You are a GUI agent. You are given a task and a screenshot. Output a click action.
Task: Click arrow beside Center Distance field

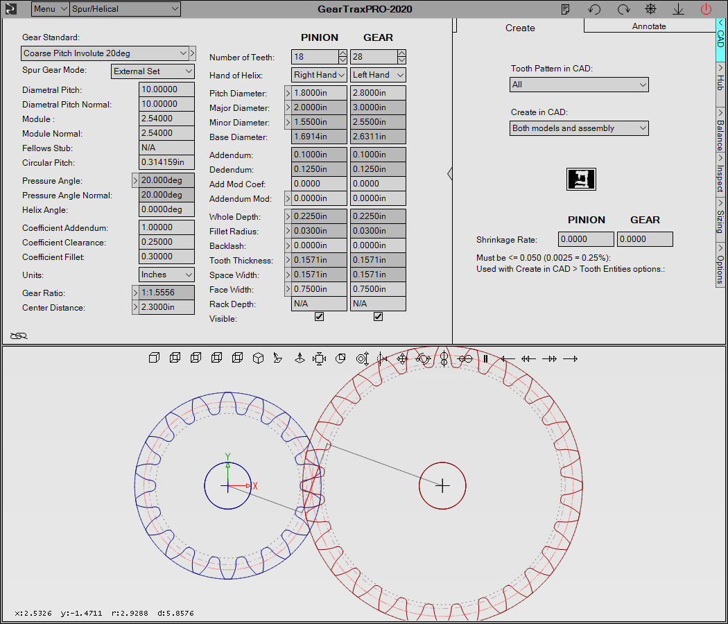click(x=135, y=307)
